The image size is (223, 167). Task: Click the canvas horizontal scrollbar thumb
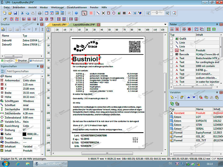107,153
